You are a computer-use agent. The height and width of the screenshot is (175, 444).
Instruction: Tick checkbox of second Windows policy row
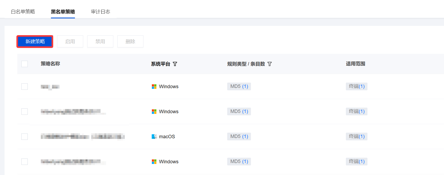click(x=25, y=112)
